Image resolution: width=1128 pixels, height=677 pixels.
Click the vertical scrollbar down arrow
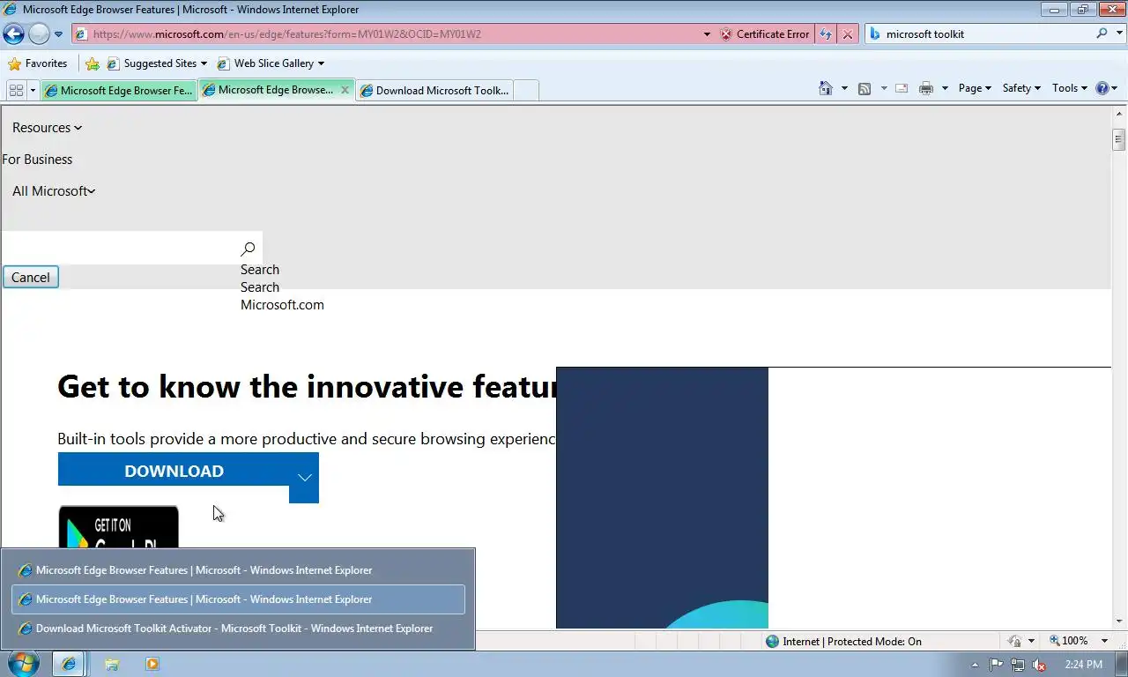[1119, 621]
